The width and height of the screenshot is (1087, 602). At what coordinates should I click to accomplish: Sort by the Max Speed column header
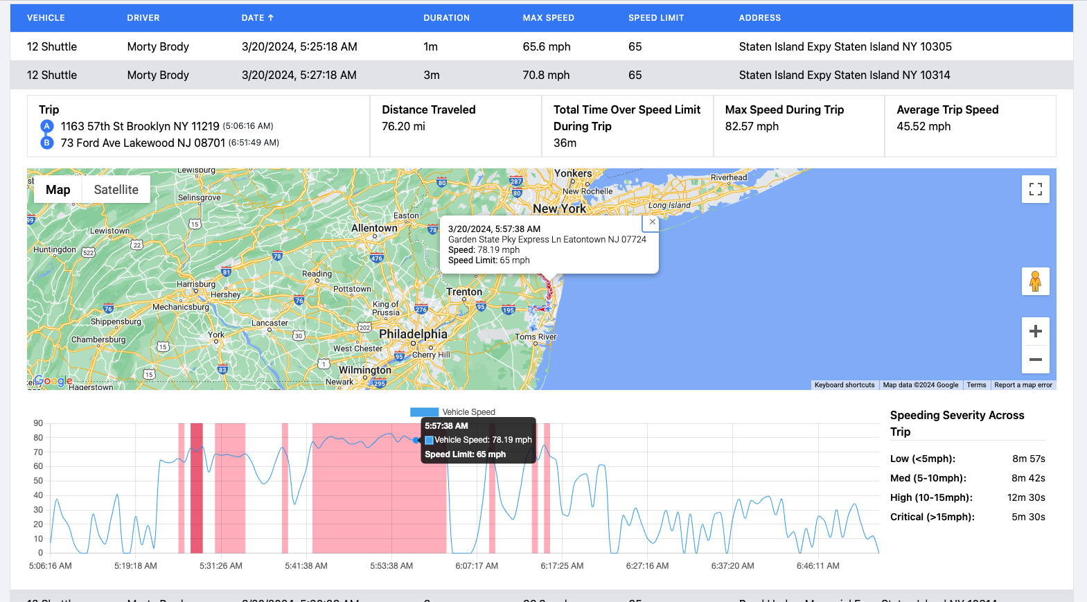pyautogui.click(x=548, y=18)
